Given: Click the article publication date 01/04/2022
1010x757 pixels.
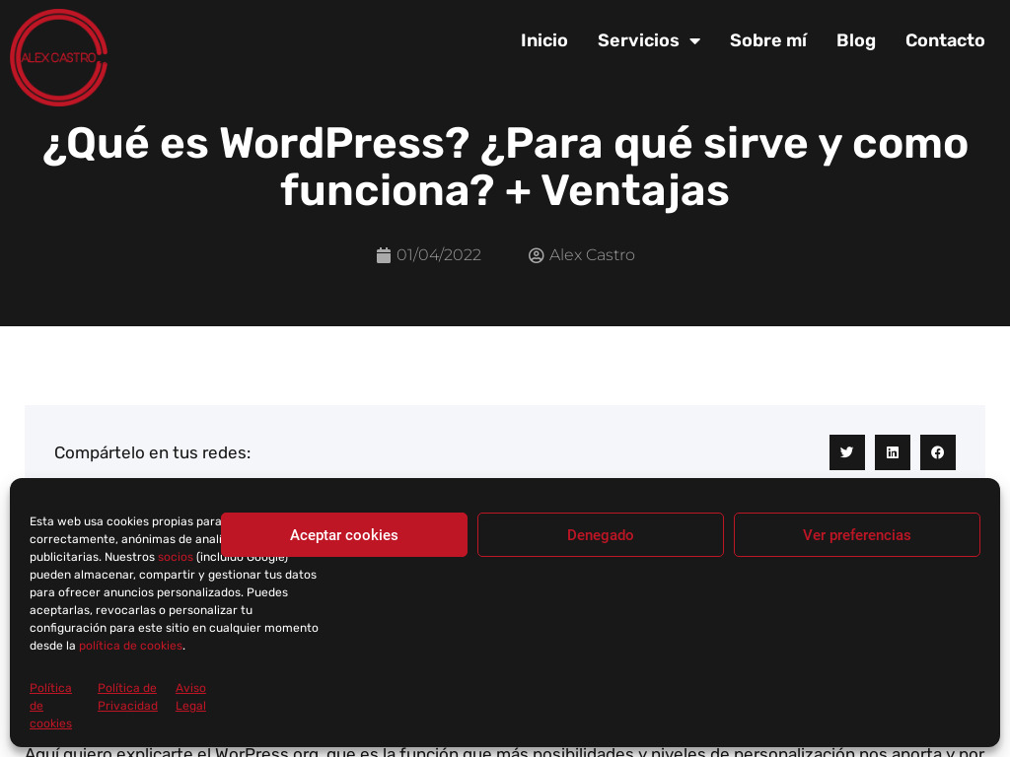Looking at the screenshot, I should [439, 254].
